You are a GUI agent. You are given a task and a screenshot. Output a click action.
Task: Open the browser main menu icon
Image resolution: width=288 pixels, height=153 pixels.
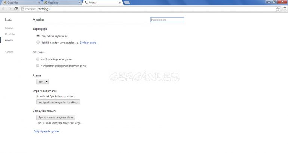(285, 9)
